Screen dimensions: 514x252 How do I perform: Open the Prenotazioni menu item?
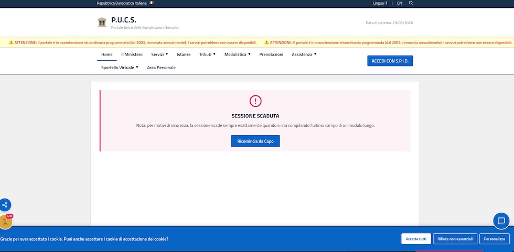[271, 54]
